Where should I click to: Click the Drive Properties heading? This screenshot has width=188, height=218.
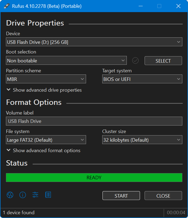pos(35,23)
